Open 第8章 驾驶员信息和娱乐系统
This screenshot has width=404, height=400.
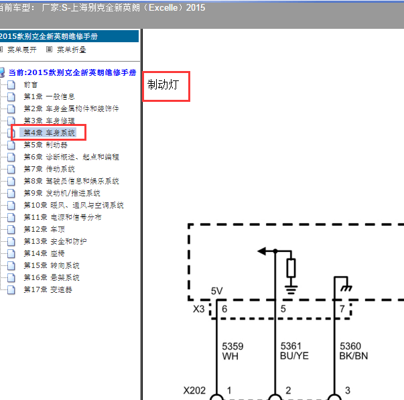pyautogui.click(x=71, y=181)
